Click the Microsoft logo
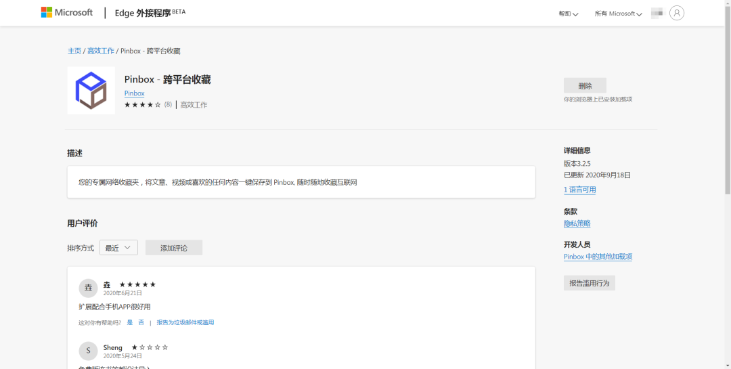The image size is (731, 369). point(66,13)
